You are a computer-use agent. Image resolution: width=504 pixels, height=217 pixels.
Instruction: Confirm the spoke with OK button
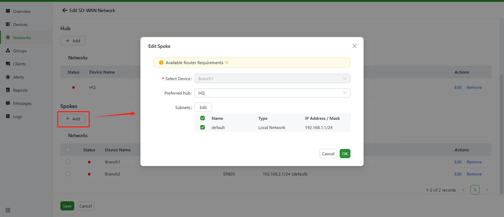[x=345, y=154]
